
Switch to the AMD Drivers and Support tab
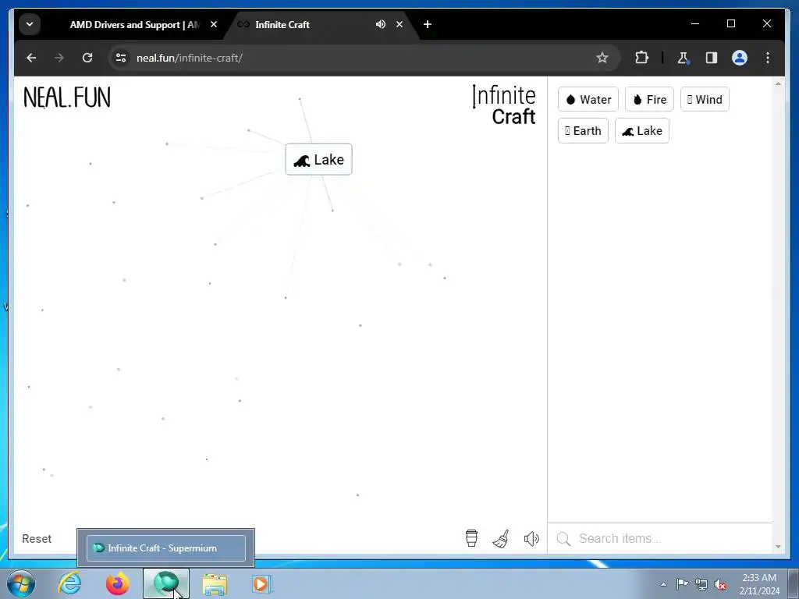(134, 24)
